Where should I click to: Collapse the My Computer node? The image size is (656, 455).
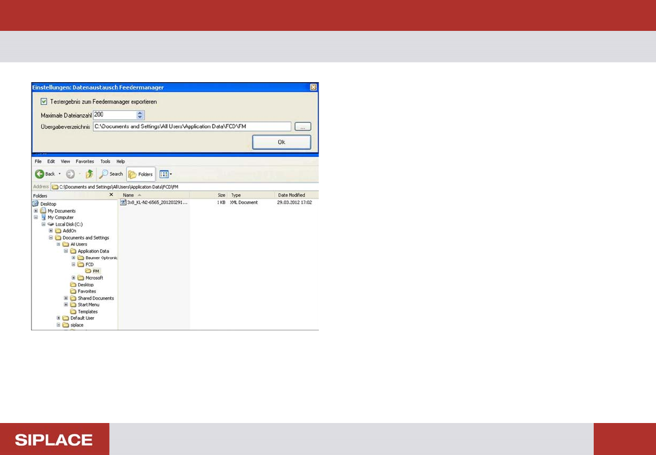coord(36,218)
